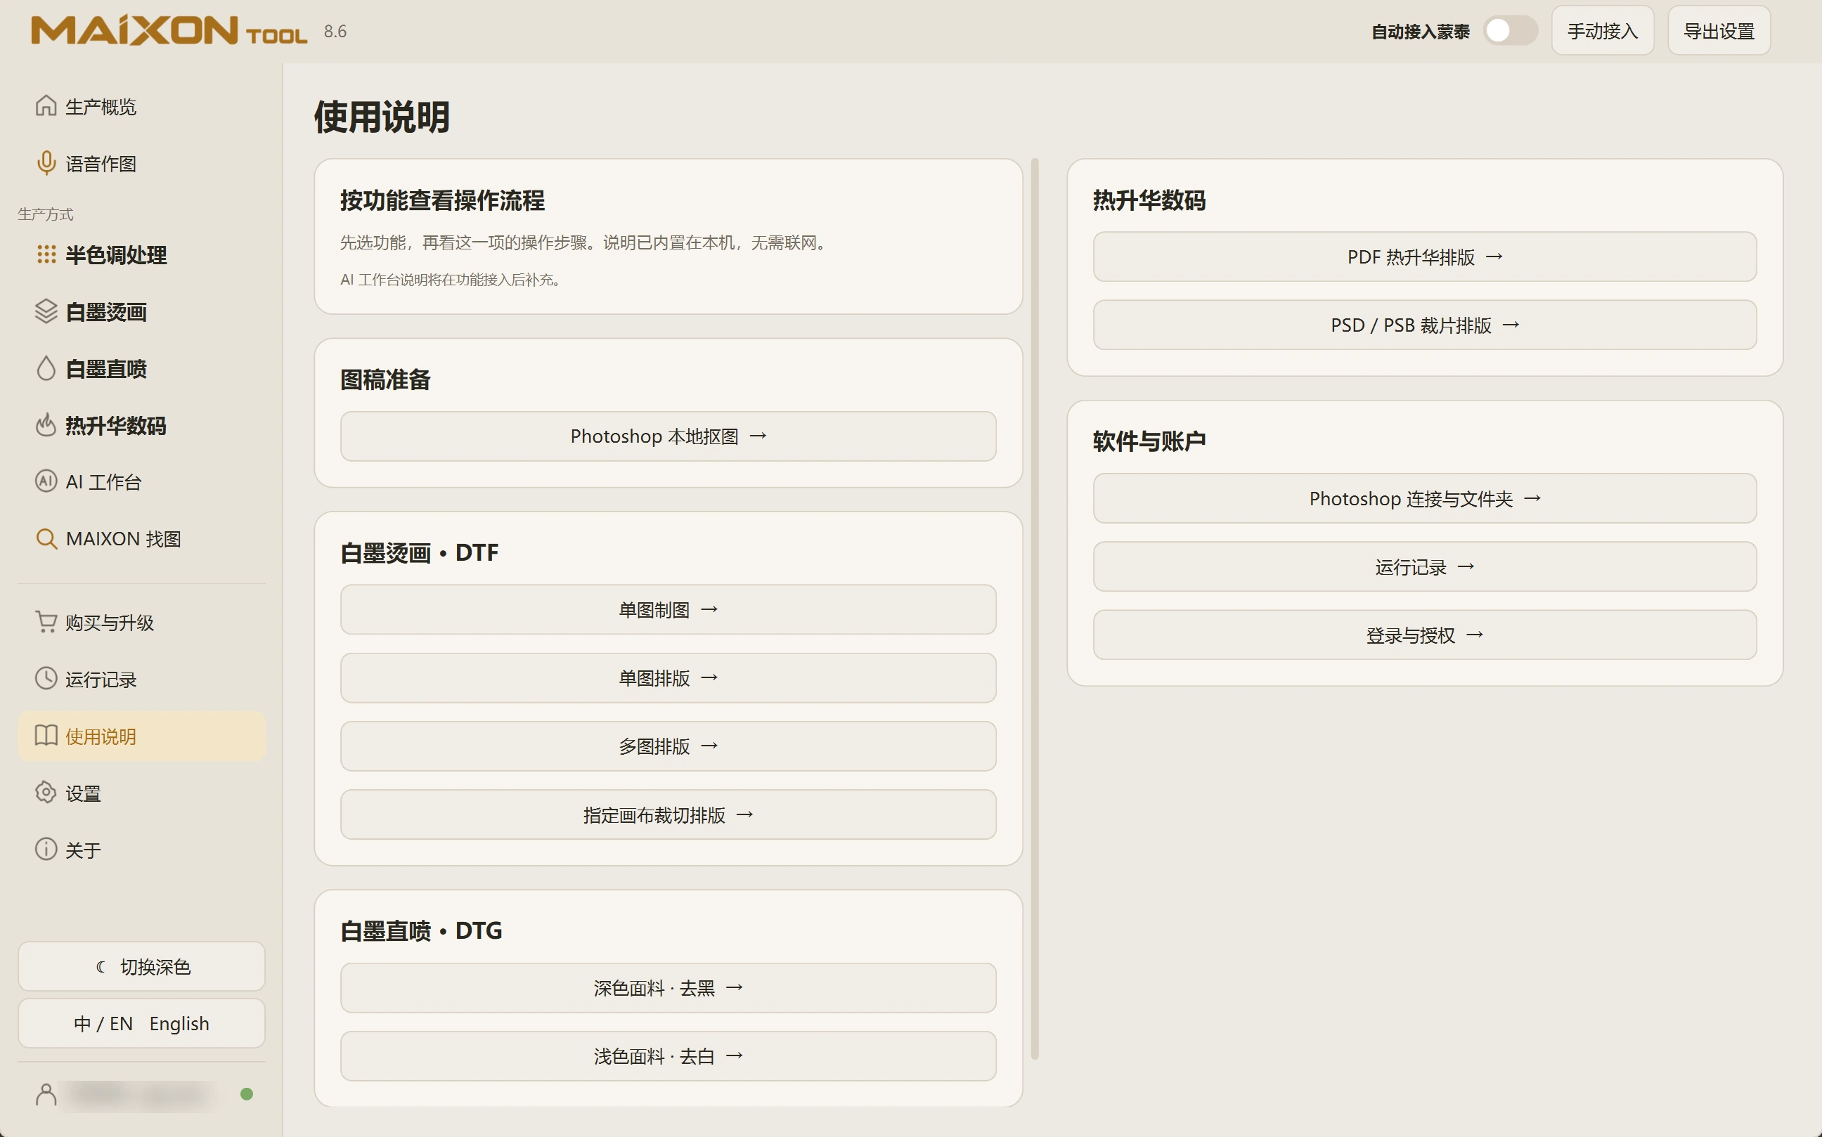Open Photoshop 连接与文件夹 guide
The image size is (1822, 1137).
click(1425, 498)
